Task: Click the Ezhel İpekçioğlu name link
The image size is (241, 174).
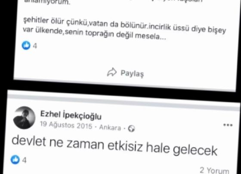Action: 71,115
